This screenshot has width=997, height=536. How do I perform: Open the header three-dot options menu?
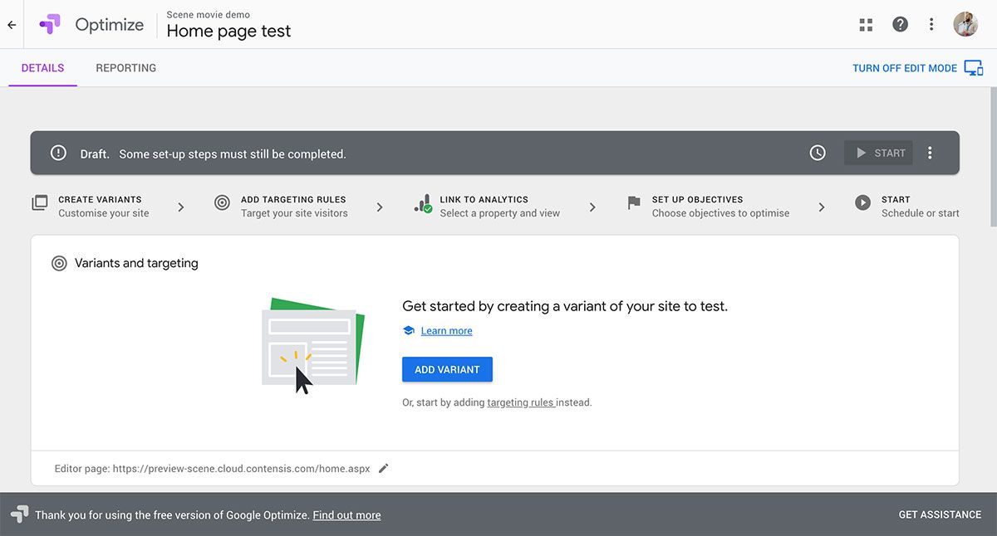click(932, 24)
